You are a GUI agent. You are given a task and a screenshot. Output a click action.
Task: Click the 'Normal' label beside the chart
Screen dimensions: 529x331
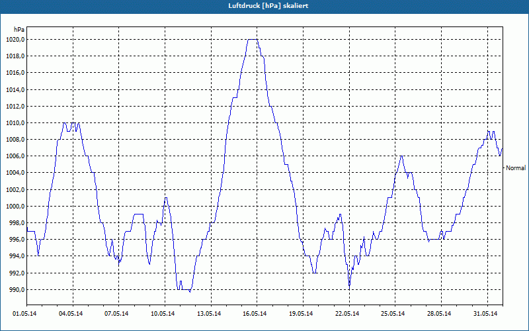[x=516, y=168]
